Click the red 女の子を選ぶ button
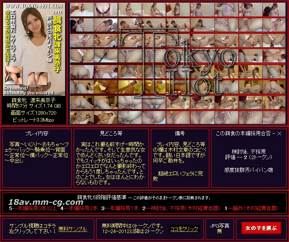 click(261, 228)
